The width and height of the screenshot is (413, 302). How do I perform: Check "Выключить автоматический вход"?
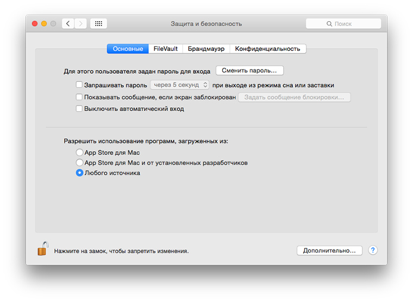[x=79, y=108]
